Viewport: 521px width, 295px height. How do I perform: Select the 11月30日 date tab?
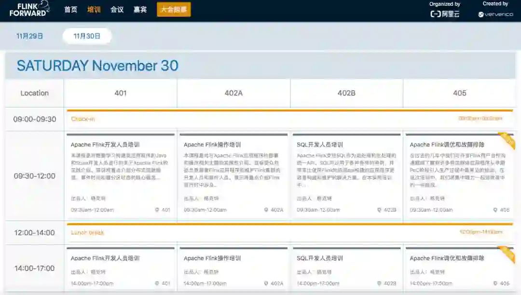[87, 36]
